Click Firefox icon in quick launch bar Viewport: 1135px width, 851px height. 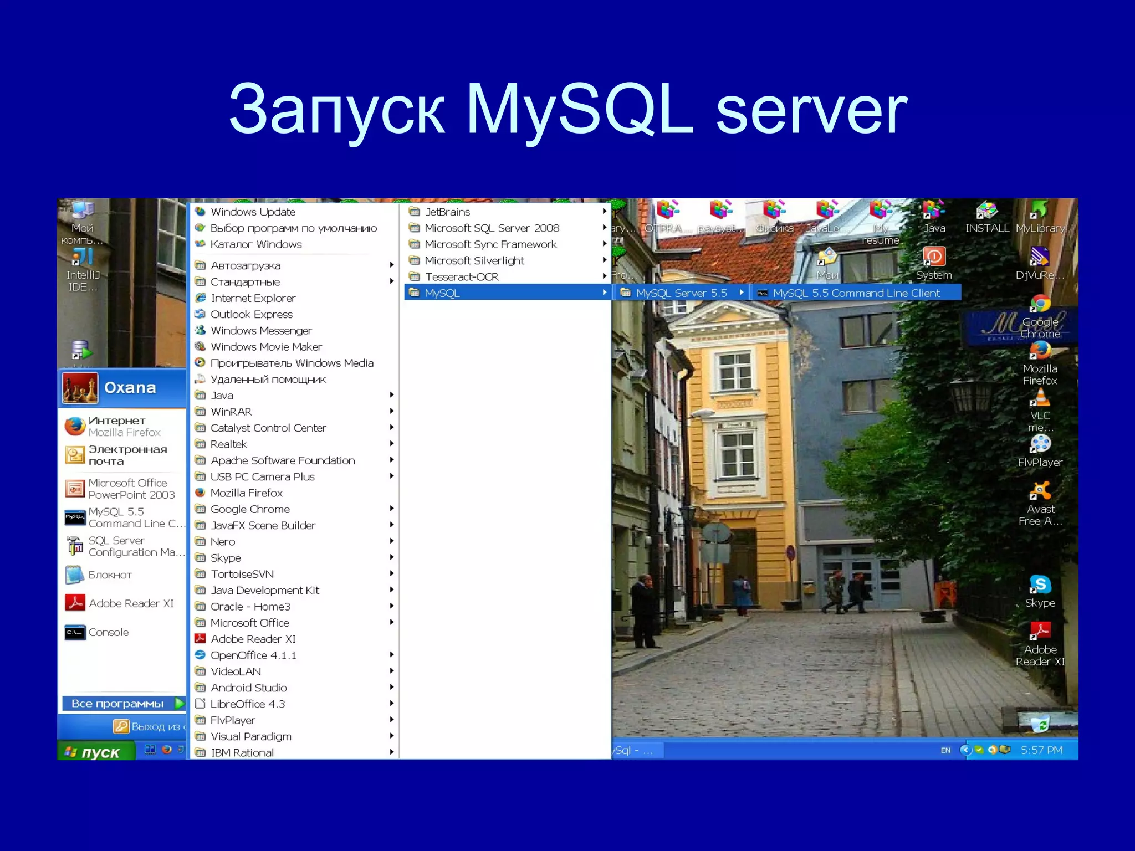[x=166, y=750]
